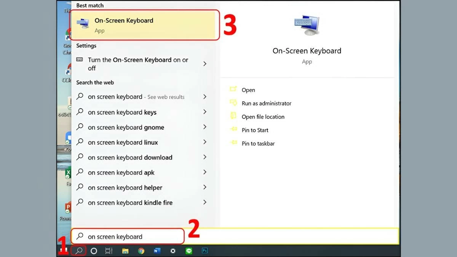
Task: Click the Open command for On-Screen Keyboard
Action: pyautogui.click(x=248, y=90)
